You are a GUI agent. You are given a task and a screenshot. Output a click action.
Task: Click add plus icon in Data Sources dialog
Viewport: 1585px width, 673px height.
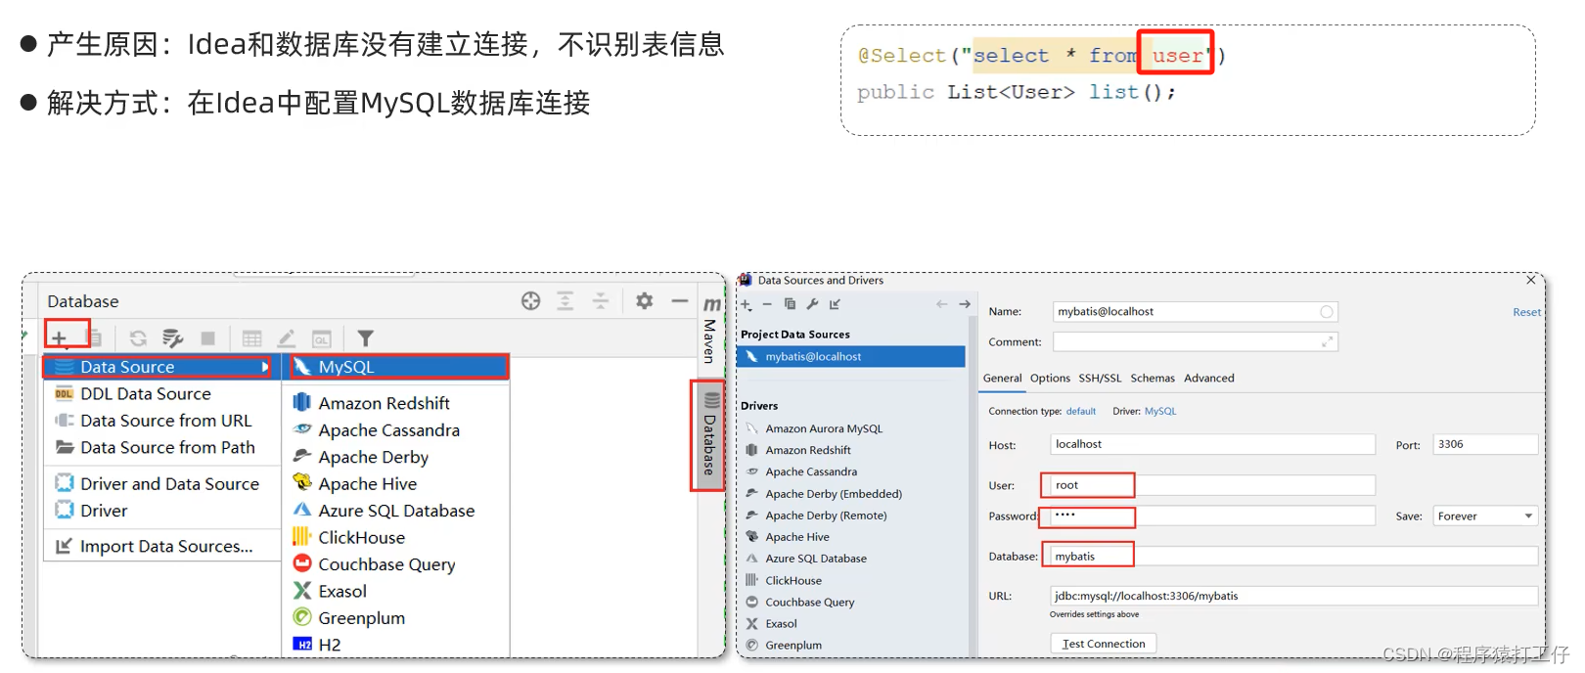pyautogui.click(x=747, y=304)
